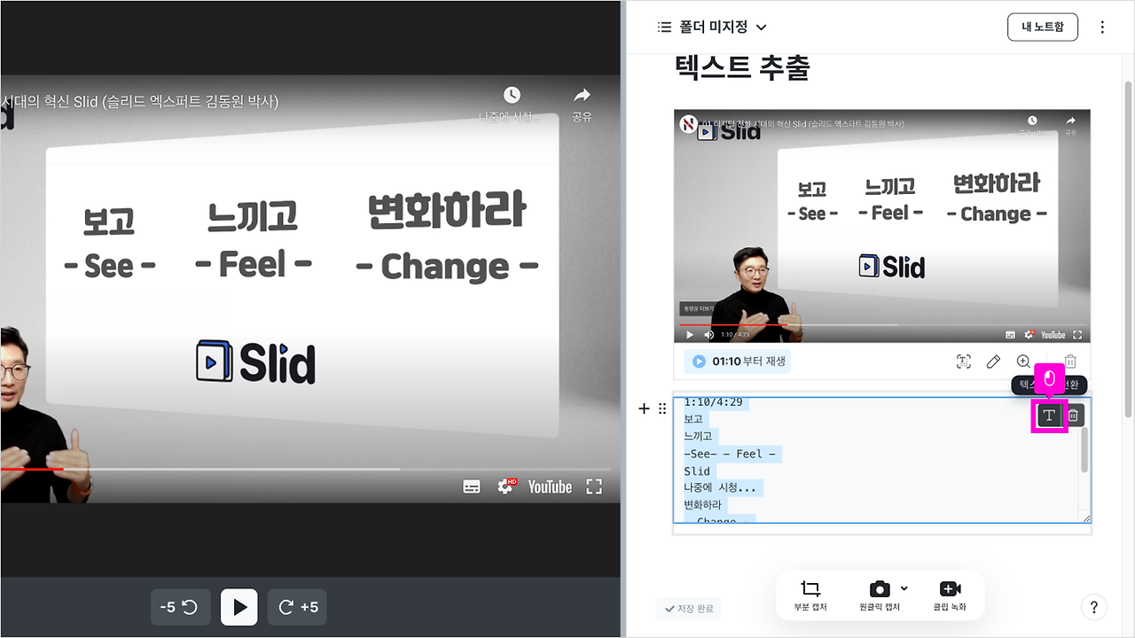The width and height of the screenshot is (1135, 638).
Task: Delete the capture using the trash icon
Action: [1070, 362]
